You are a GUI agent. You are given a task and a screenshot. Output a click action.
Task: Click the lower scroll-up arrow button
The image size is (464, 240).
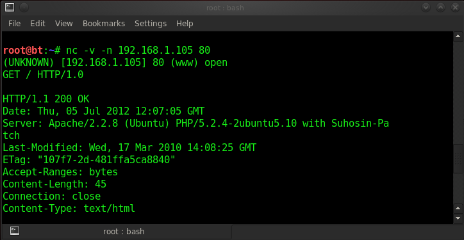point(458,209)
